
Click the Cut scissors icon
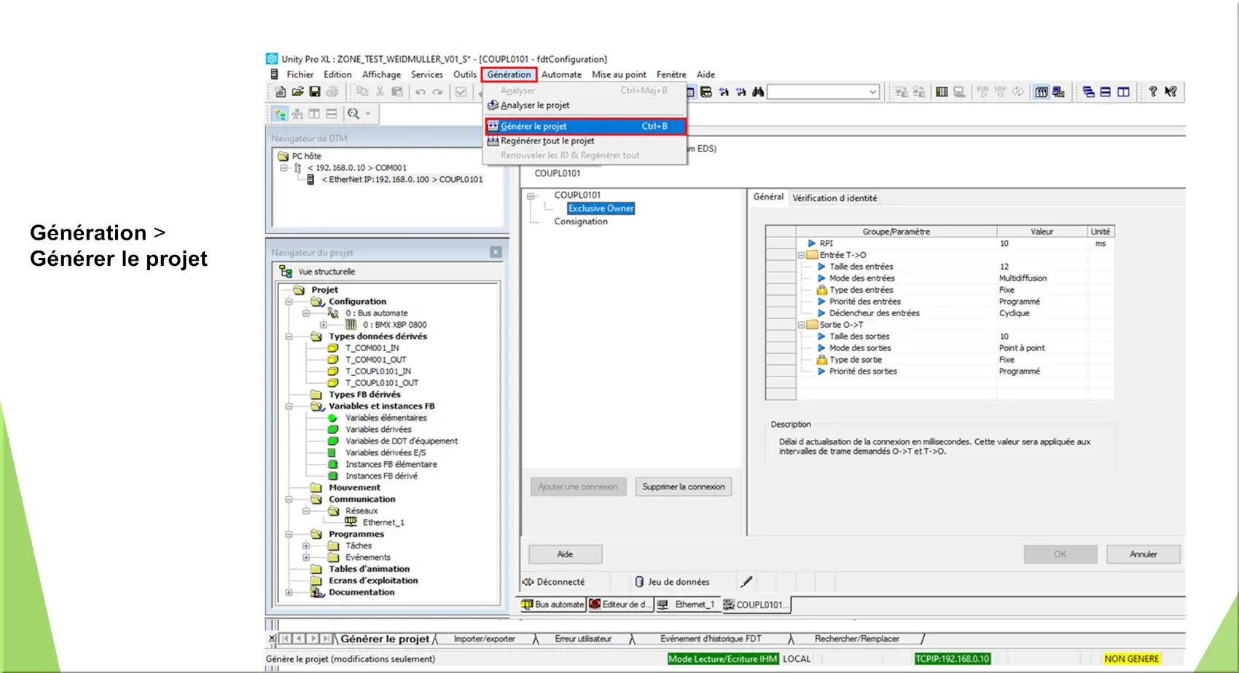(380, 92)
